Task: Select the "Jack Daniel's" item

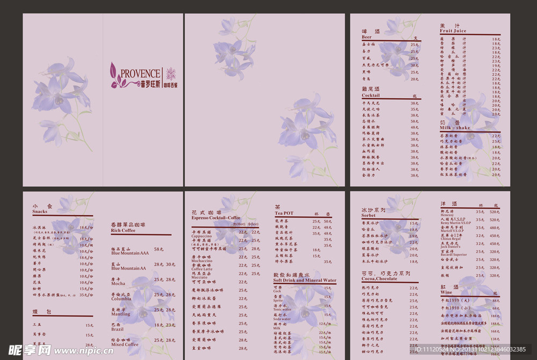Action: click(451, 247)
